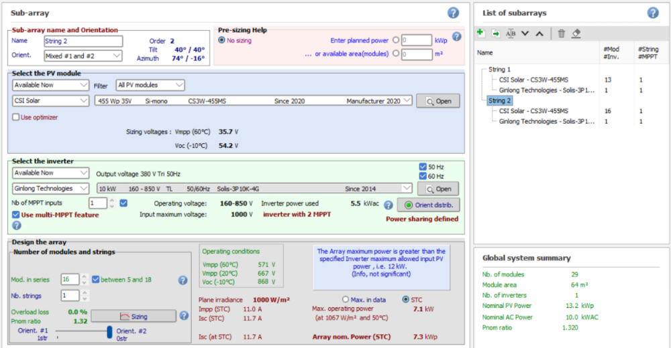Screen dimensions: 671x348
Task: Expand the All PV modules filter dropdown
Action: 150,85
